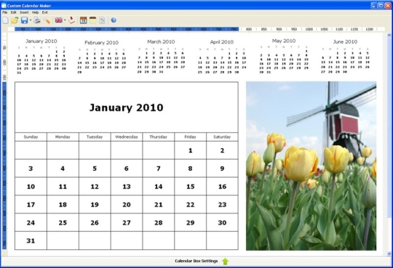Click the Friday column header

[190, 137]
